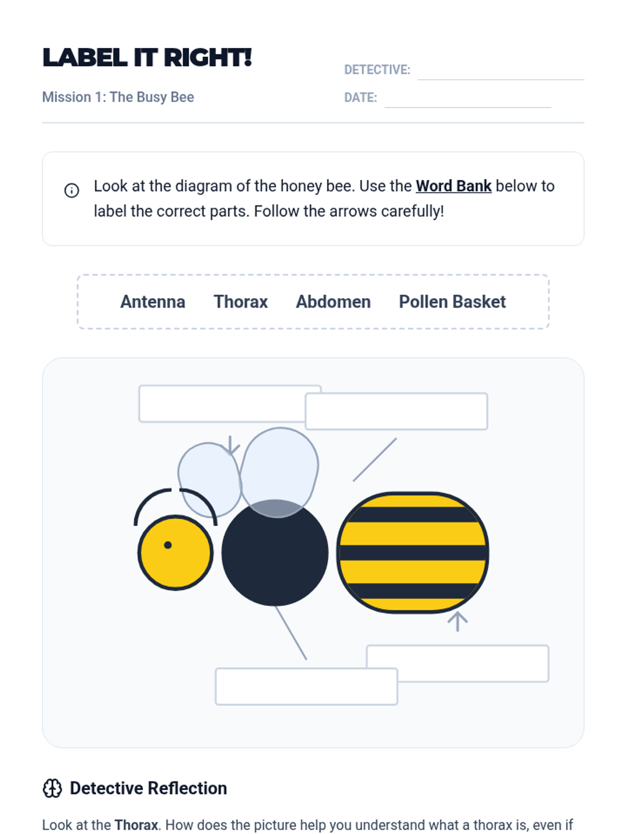Click the Date entry line
The width and height of the screenshot is (626, 834).
467,100
